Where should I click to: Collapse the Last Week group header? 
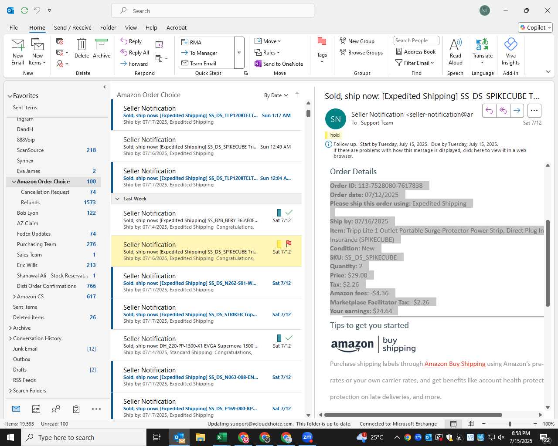click(117, 199)
